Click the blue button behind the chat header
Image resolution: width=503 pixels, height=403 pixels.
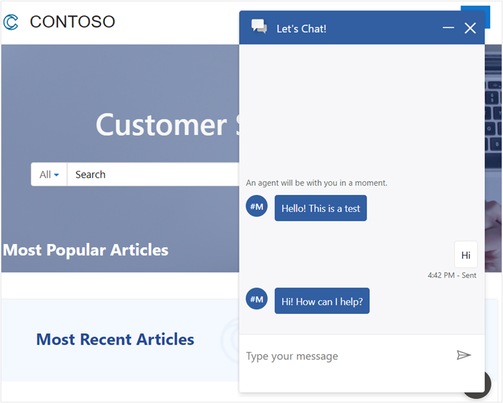point(487,17)
